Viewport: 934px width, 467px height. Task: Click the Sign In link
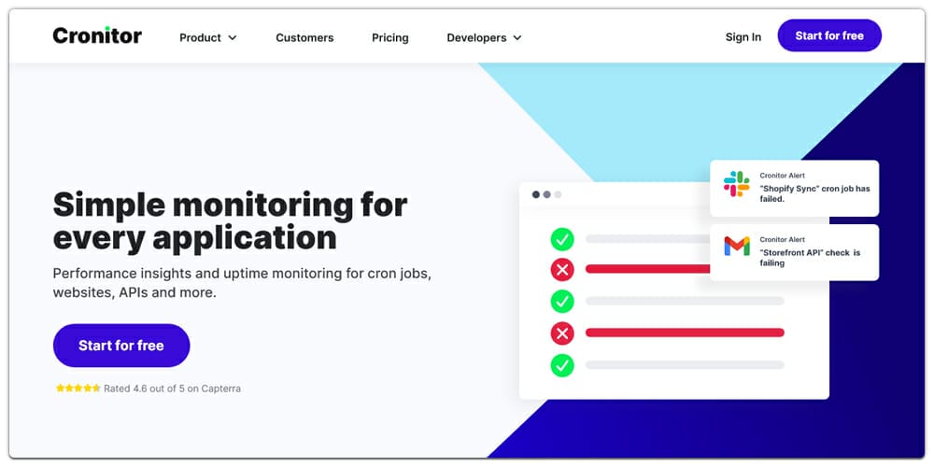[x=743, y=37]
